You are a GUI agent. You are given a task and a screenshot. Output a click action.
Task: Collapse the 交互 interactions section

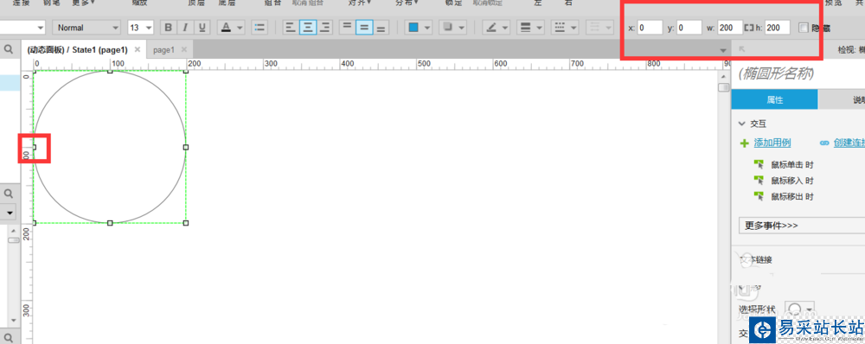tap(742, 124)
